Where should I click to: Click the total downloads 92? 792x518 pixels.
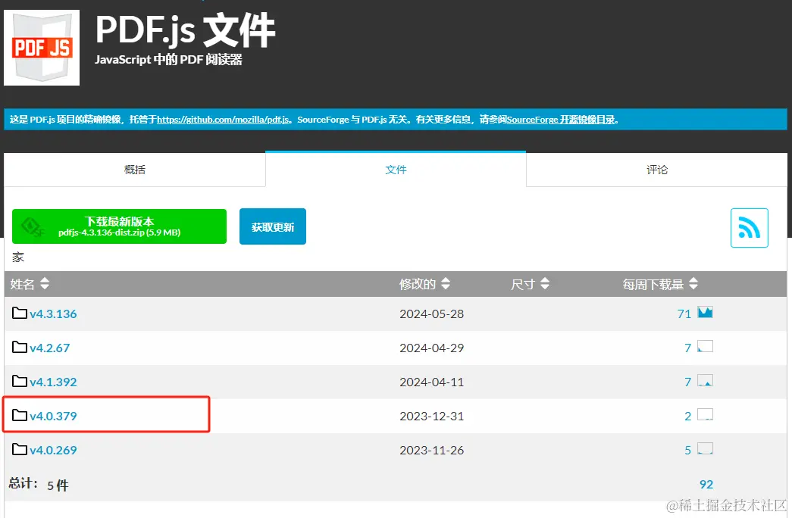click(x=706, y=485)
